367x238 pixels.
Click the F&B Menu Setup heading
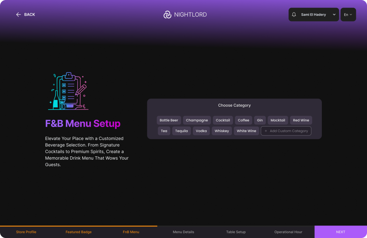83,123
